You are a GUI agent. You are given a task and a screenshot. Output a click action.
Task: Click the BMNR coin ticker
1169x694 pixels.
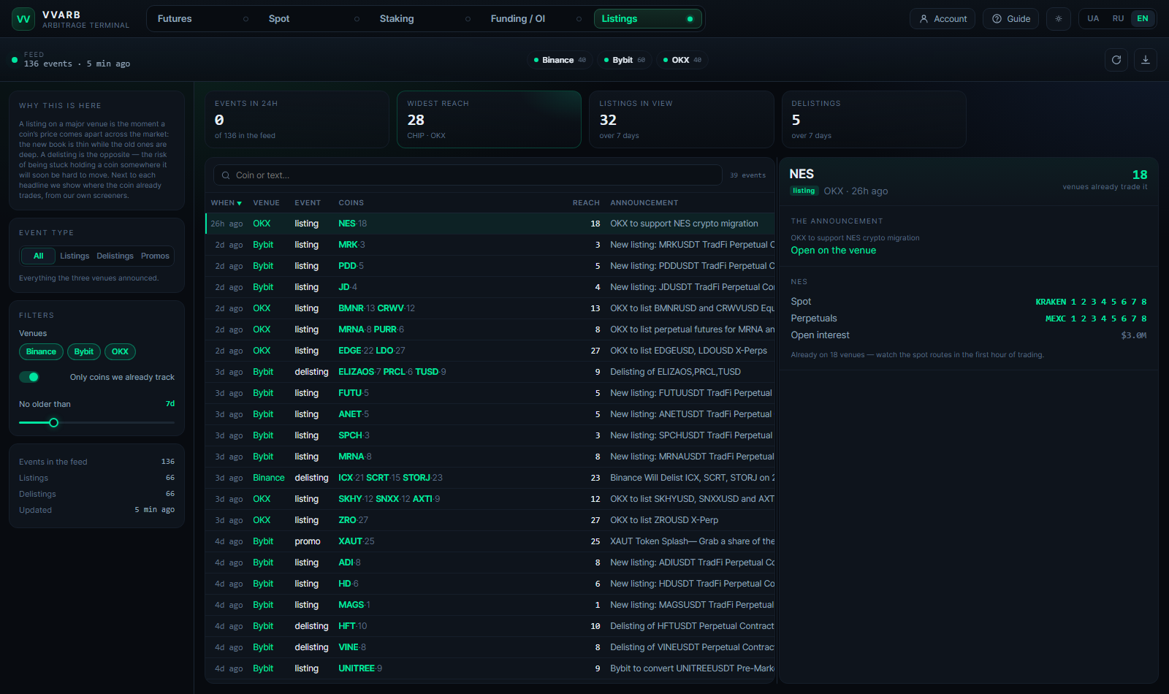[x=351, y=308]
